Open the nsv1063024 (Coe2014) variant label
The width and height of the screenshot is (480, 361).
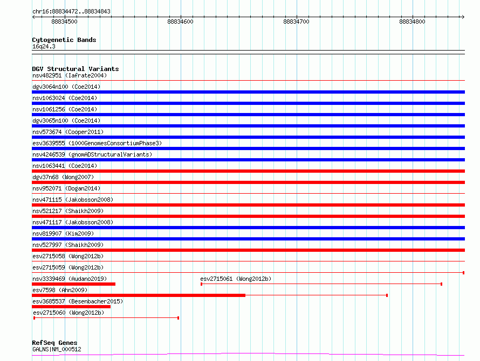click(x=65, y=98)
